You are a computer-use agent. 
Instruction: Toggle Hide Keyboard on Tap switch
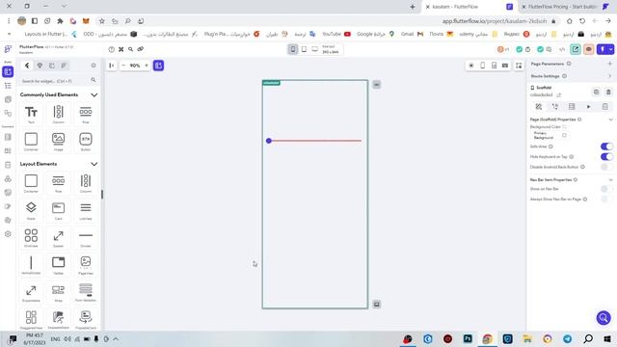click(x=606, y=156)
